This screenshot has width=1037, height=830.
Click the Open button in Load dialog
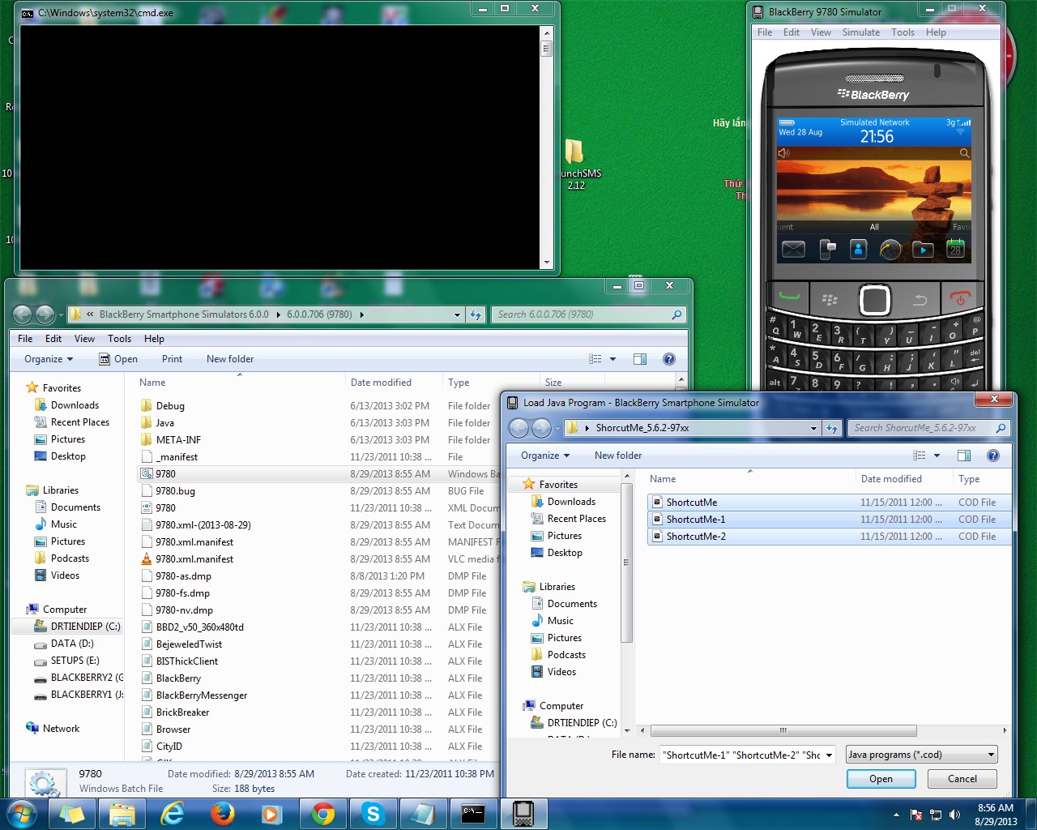coord(881,779)
